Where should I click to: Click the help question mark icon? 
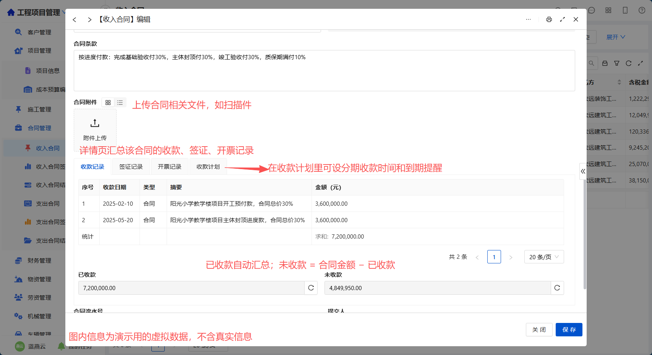click(642, 10)
